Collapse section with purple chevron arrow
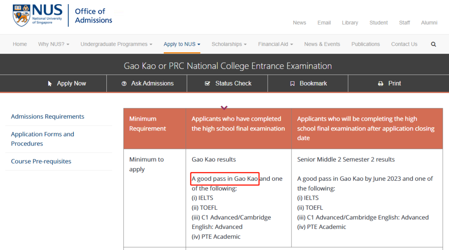 click(224, 108)
